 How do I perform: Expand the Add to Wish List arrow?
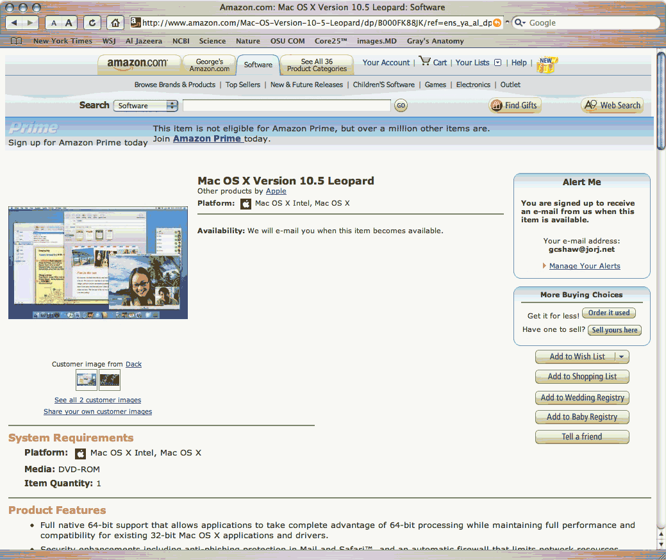[x=622, y=357]
